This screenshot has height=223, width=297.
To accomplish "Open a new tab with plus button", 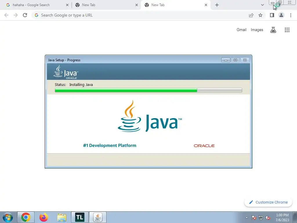I will coord(217,5).
